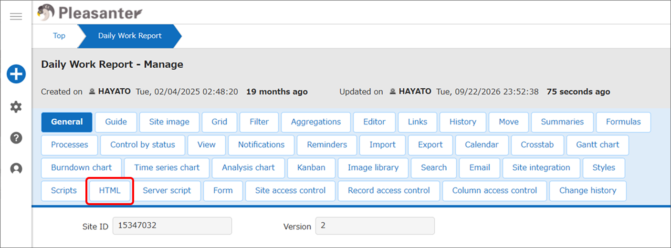Switch to the Email tab
The image size is (671, 248).
[x=480, y=168]
